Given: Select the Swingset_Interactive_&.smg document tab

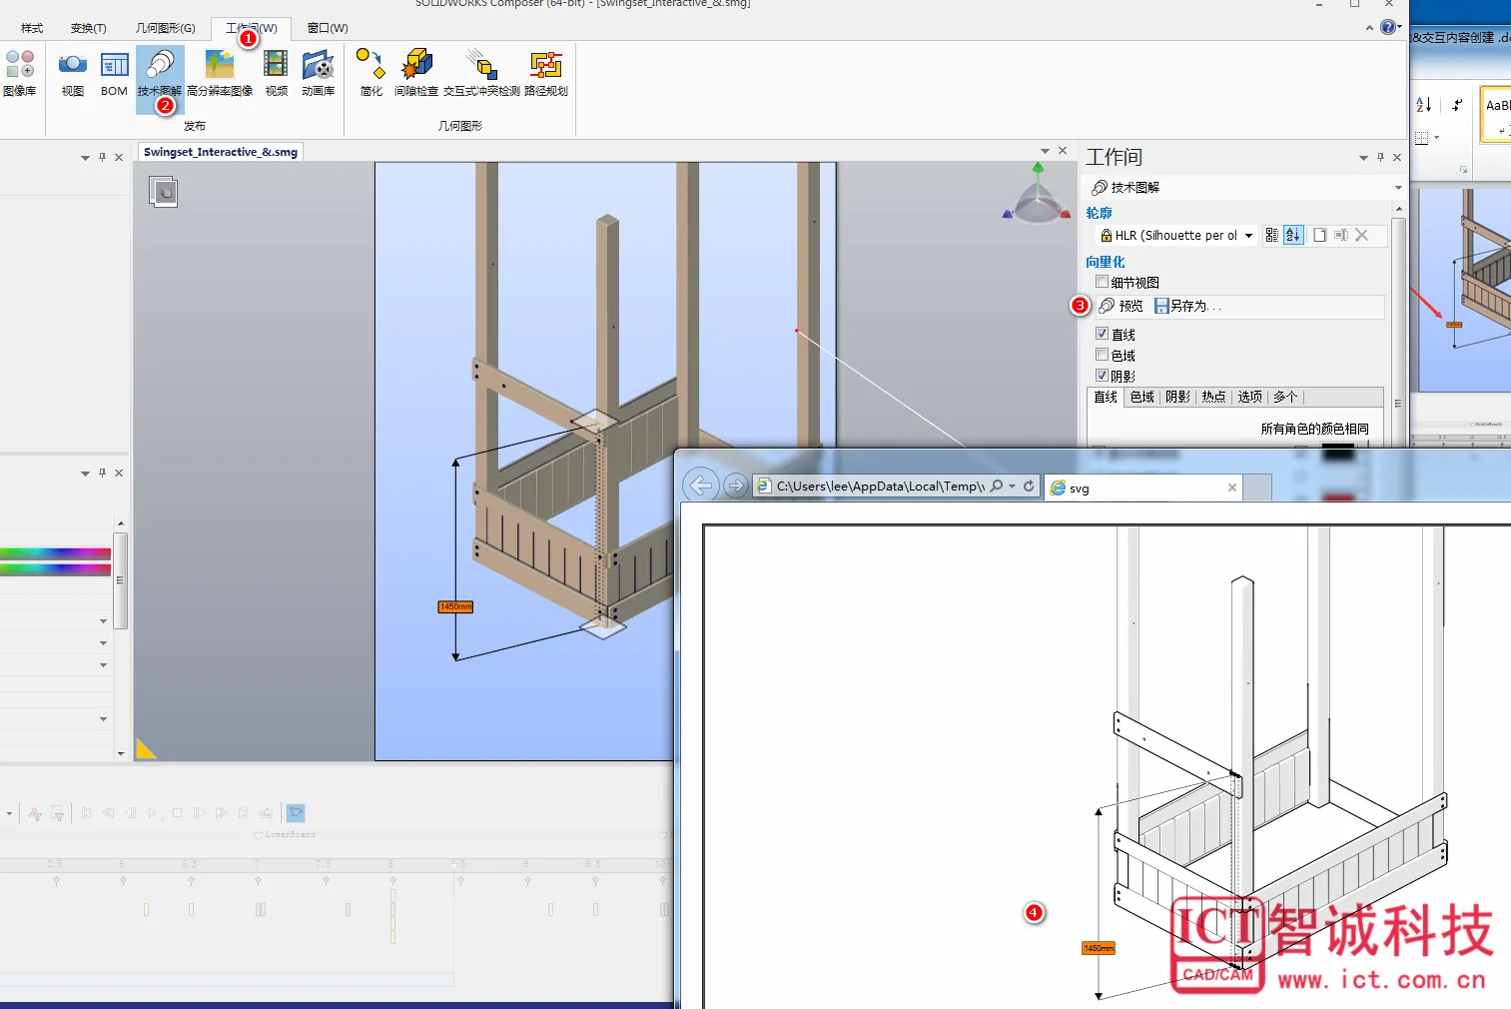Looking at the screenshot, I should click(220, 152).
